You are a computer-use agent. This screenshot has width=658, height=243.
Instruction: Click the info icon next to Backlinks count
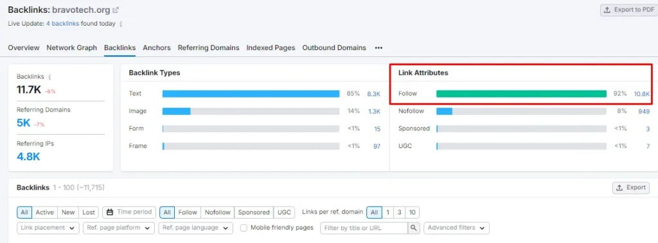pyautogui.click(x=49, y=77)
